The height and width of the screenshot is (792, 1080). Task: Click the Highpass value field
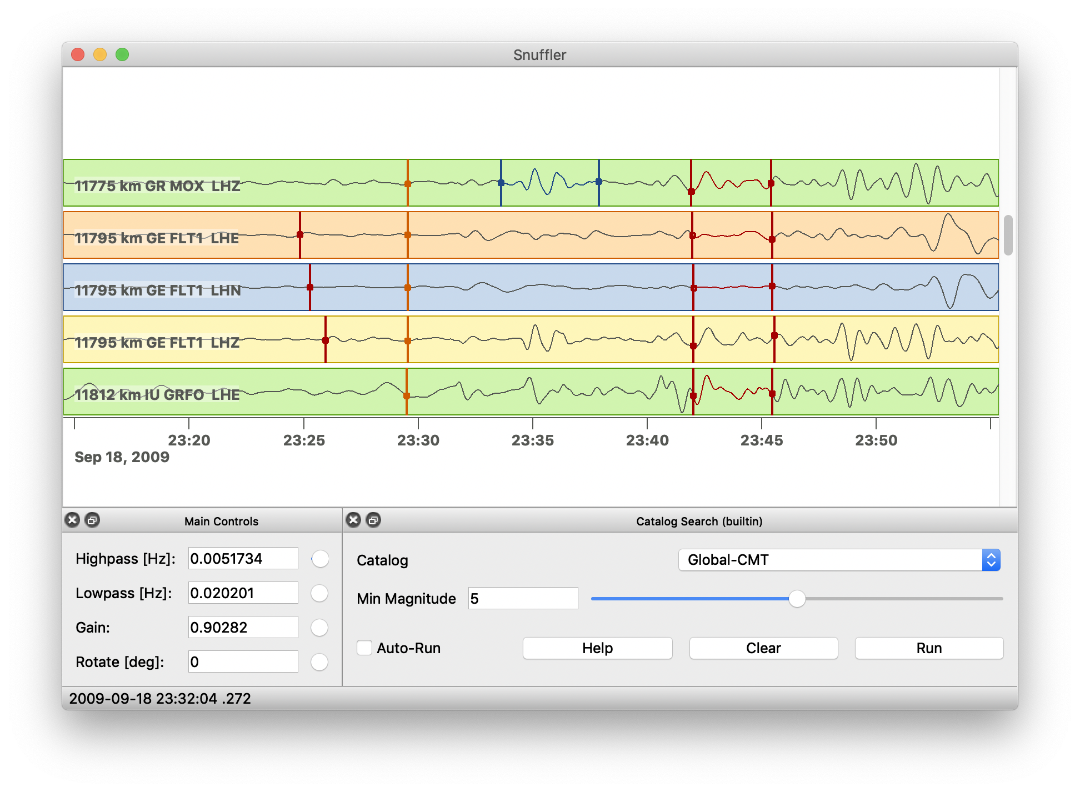(243, 558)
